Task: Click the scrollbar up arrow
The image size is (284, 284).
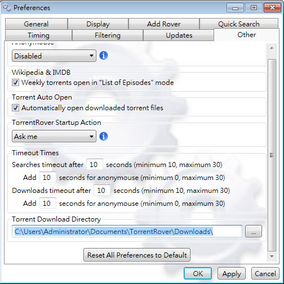Action: [272, 48]
